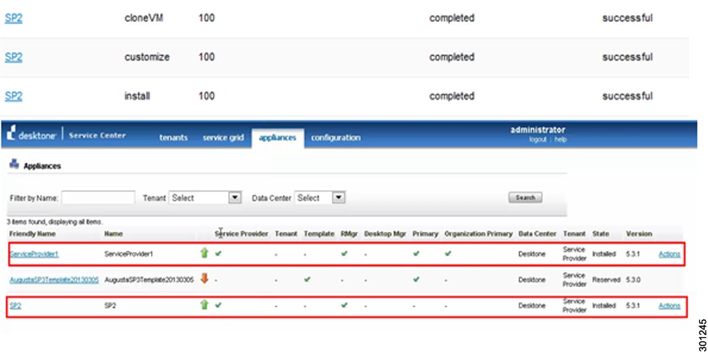This screenshot has height=357, width=708.
Task: Sort by Data Center column header
Action: click(x=537, y=234)
